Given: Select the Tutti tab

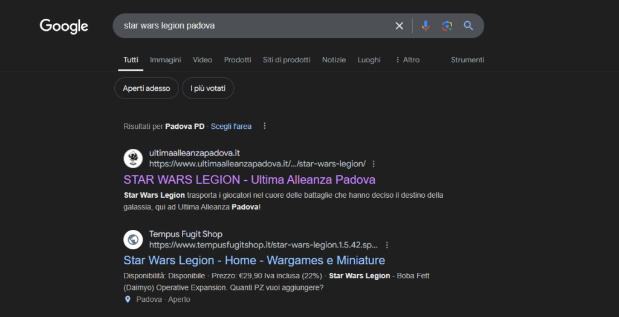Looking at the screenshot, I should tap(131, 60).
